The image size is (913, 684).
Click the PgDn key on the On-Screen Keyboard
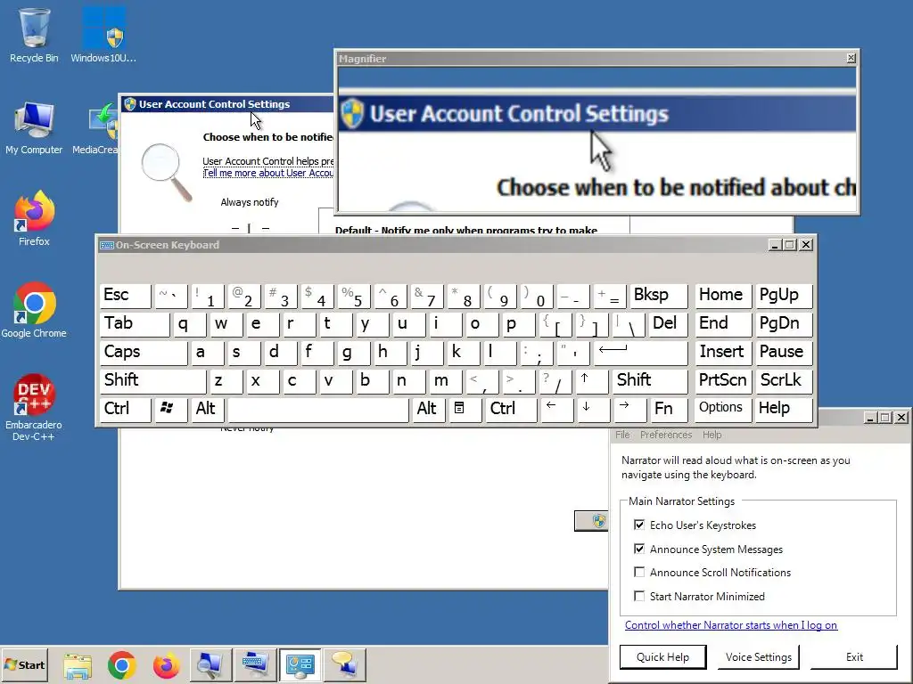[784, 324]
